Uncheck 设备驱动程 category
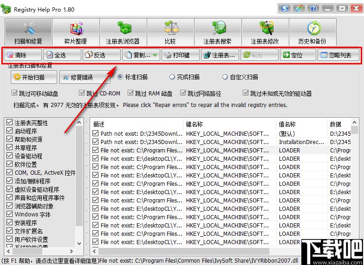364x265 pixels. [9, 156]
